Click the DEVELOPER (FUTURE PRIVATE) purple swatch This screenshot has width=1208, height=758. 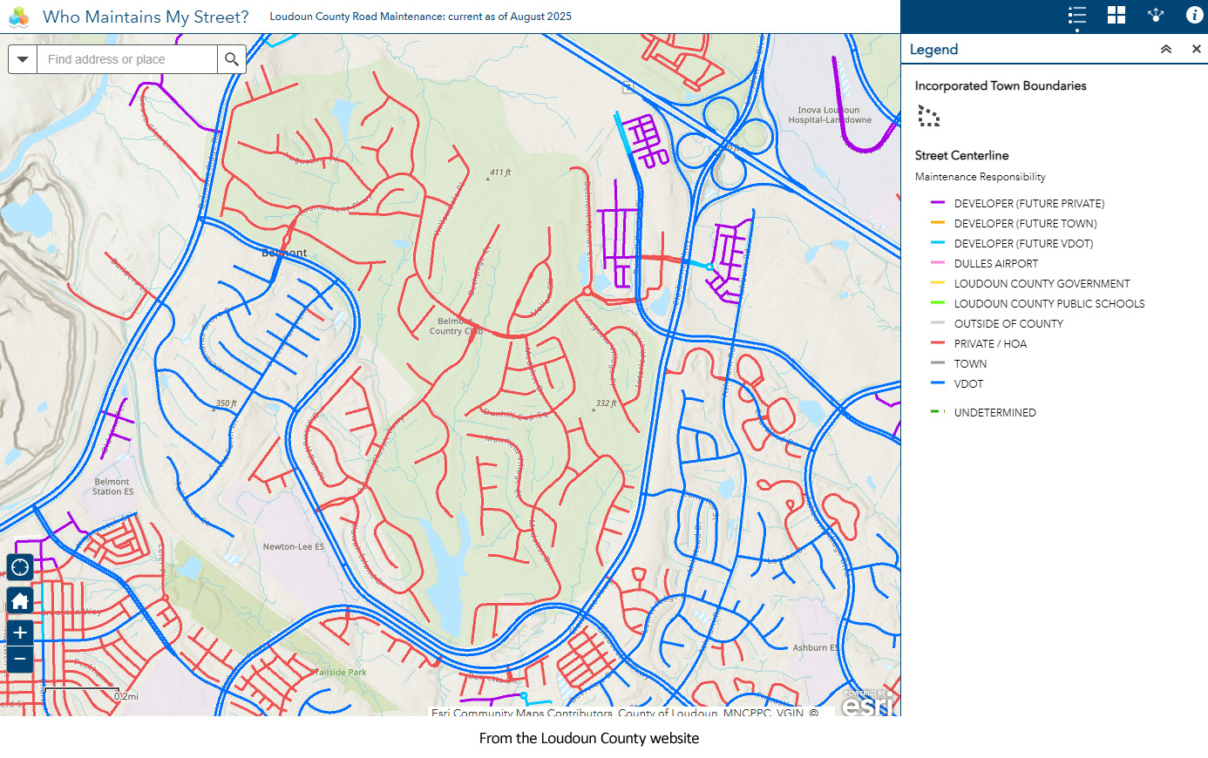(x=938, y=203)
